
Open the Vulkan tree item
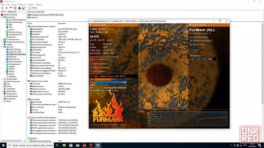pos(10,74)
